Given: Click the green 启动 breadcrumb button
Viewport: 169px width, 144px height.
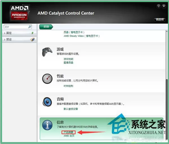Looking at the screenshot, I should point(46,27).
